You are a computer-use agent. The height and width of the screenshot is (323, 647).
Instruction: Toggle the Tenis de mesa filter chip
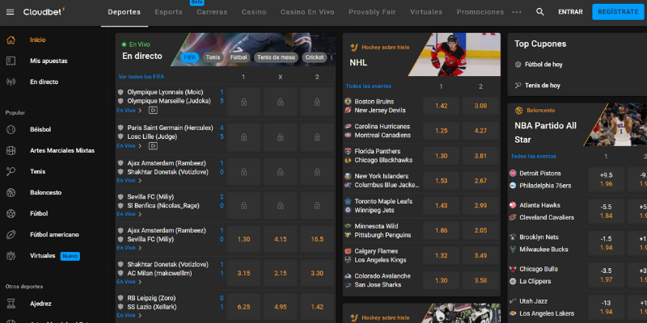[276, 57]
